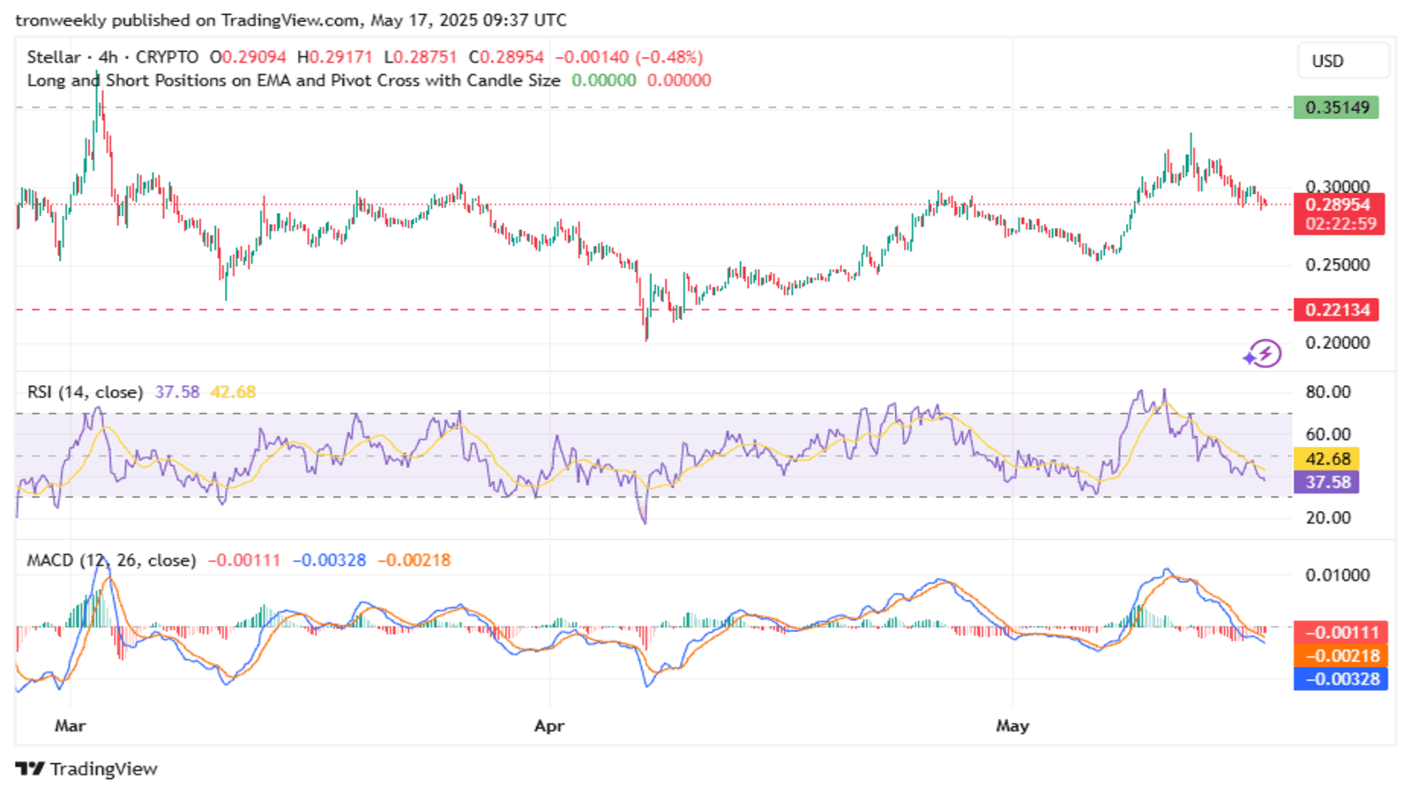The width and height of the screenshot is (1411, 793).
Task: Click the TradingView logo icon
Action: 30,768
